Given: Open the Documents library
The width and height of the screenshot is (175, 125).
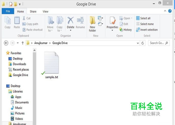Looking at the screenshot, I should click(x=20, y=102).
